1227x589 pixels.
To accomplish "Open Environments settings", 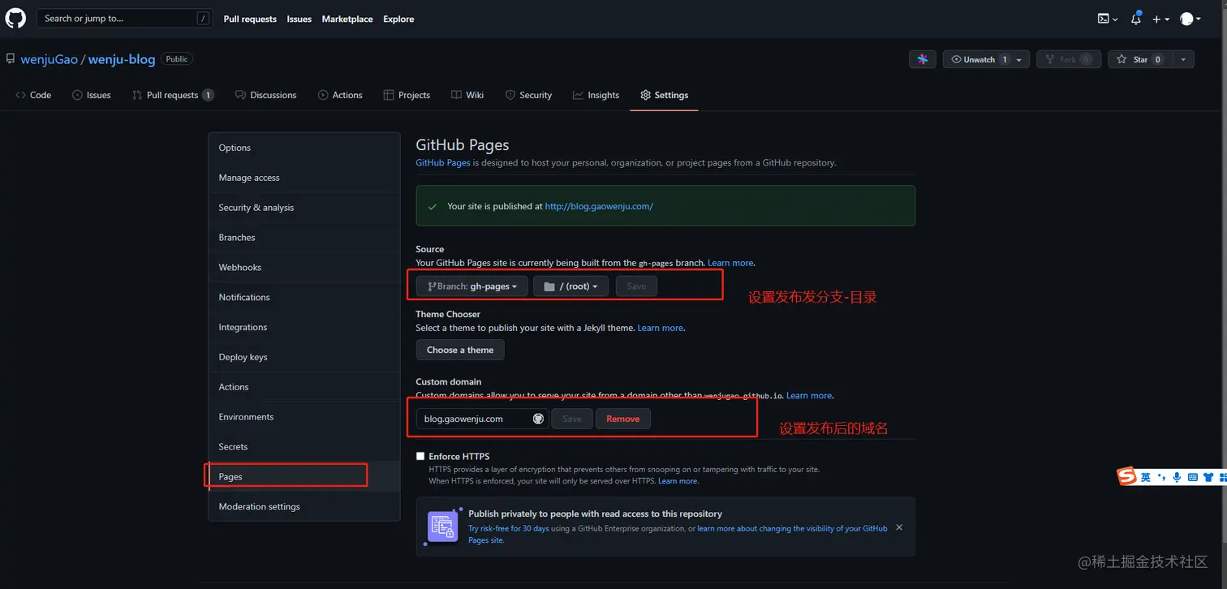I will [x=304, y=417].
